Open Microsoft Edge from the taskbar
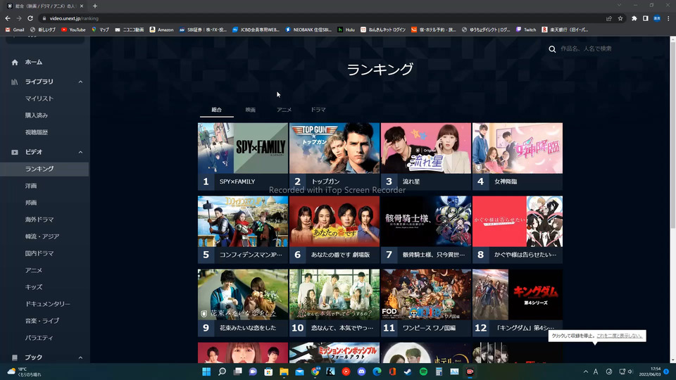 pos(377,372)
